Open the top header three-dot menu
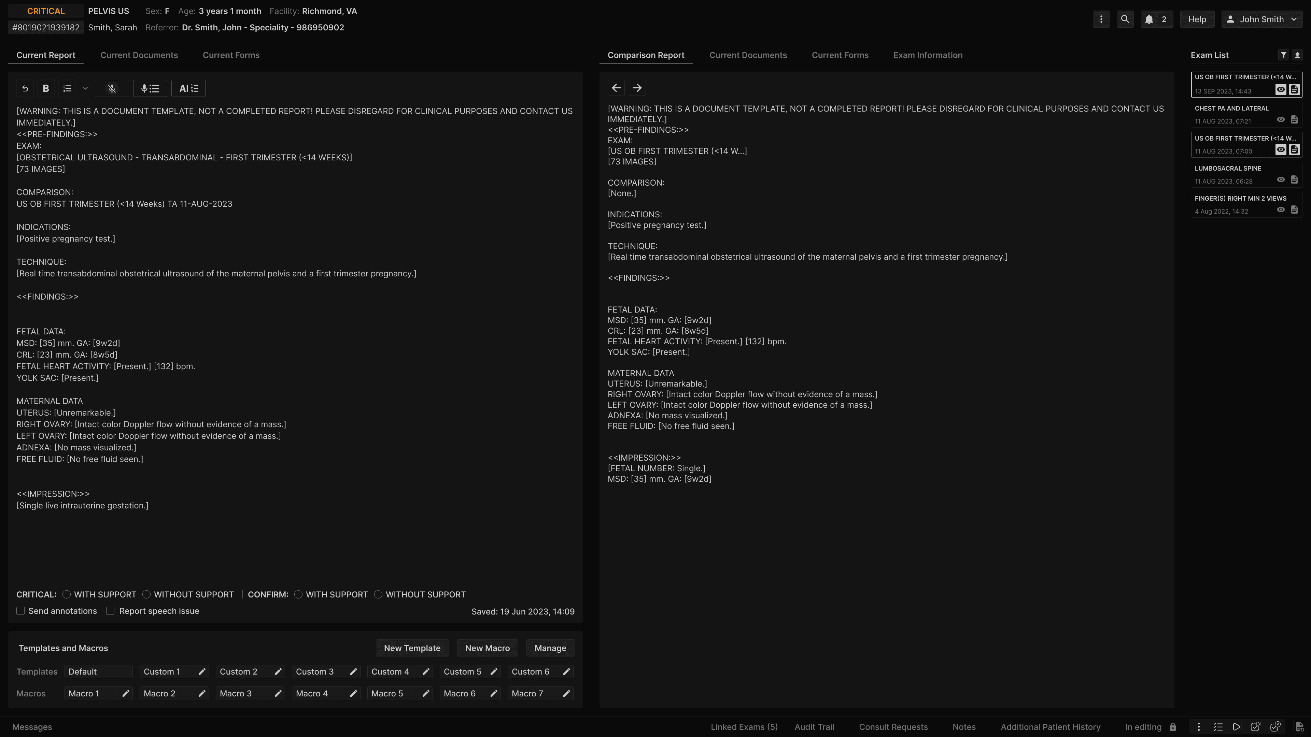Viewport: 1311px width, 737px height. pyautogui.click(x=1101, y=19)
